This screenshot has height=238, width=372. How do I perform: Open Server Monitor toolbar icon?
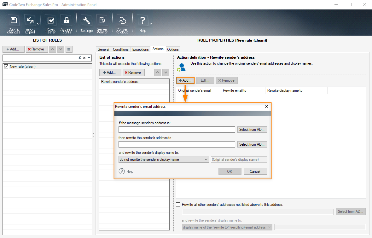coord(102,24)
